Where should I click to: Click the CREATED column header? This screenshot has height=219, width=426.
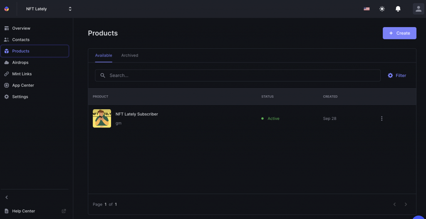click(x=330, y=97)
